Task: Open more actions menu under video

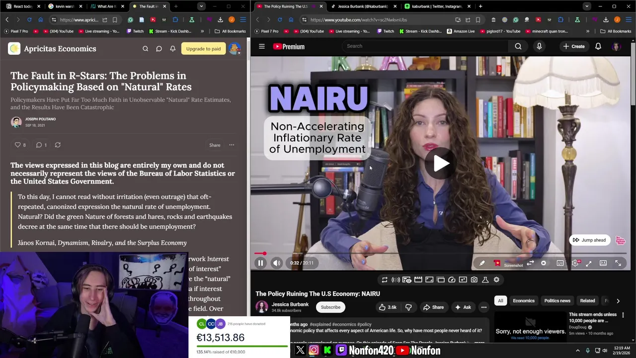Action: [484, 307]
